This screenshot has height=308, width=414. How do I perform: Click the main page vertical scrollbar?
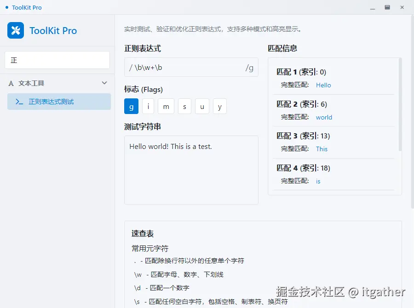click(x=413, y=112)
